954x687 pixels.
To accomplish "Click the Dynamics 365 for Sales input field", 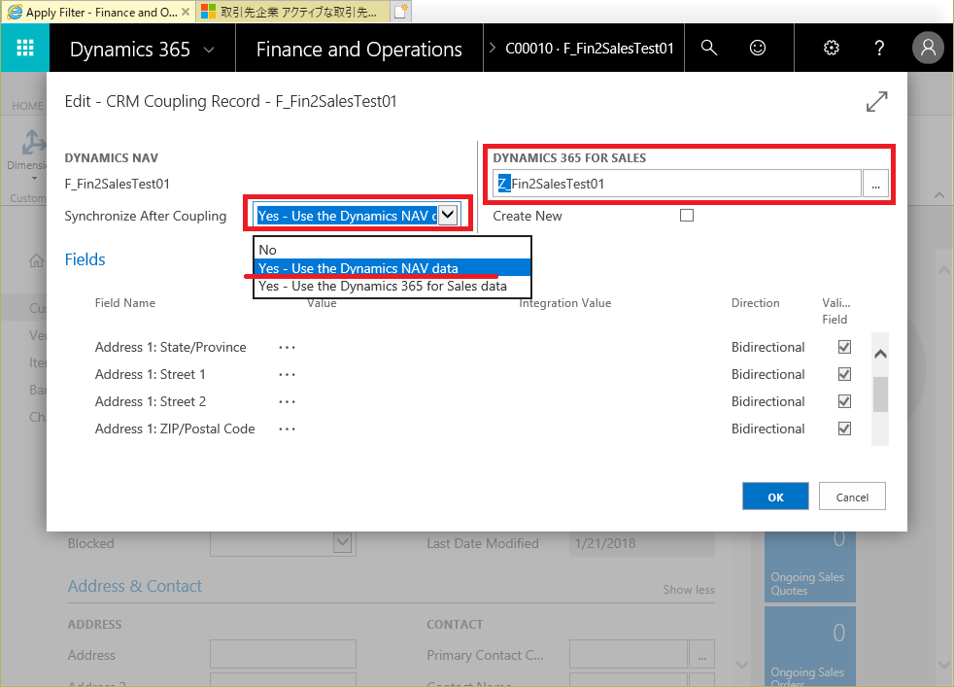I will click(676, 183).
